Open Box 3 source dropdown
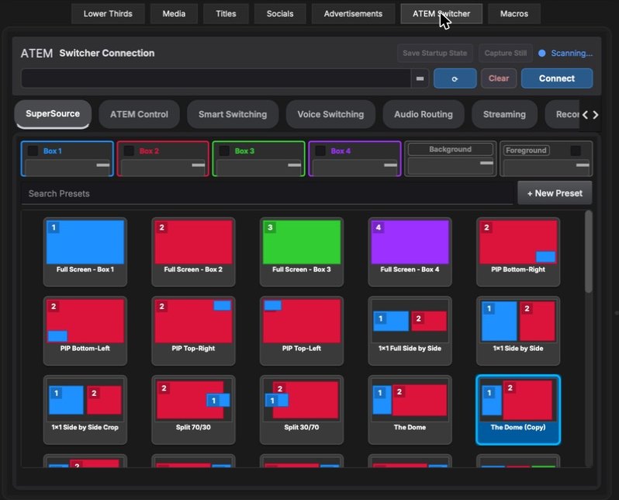This screenshot has height=500, width=619. pyautogui.click(x=259, y=167)
